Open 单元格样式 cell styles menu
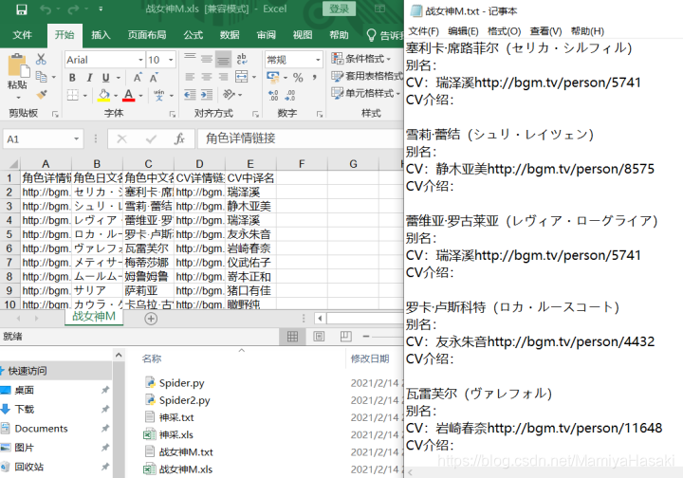Image resolution: width=683 pixels, height=478 pixels. tap(366, 93)
